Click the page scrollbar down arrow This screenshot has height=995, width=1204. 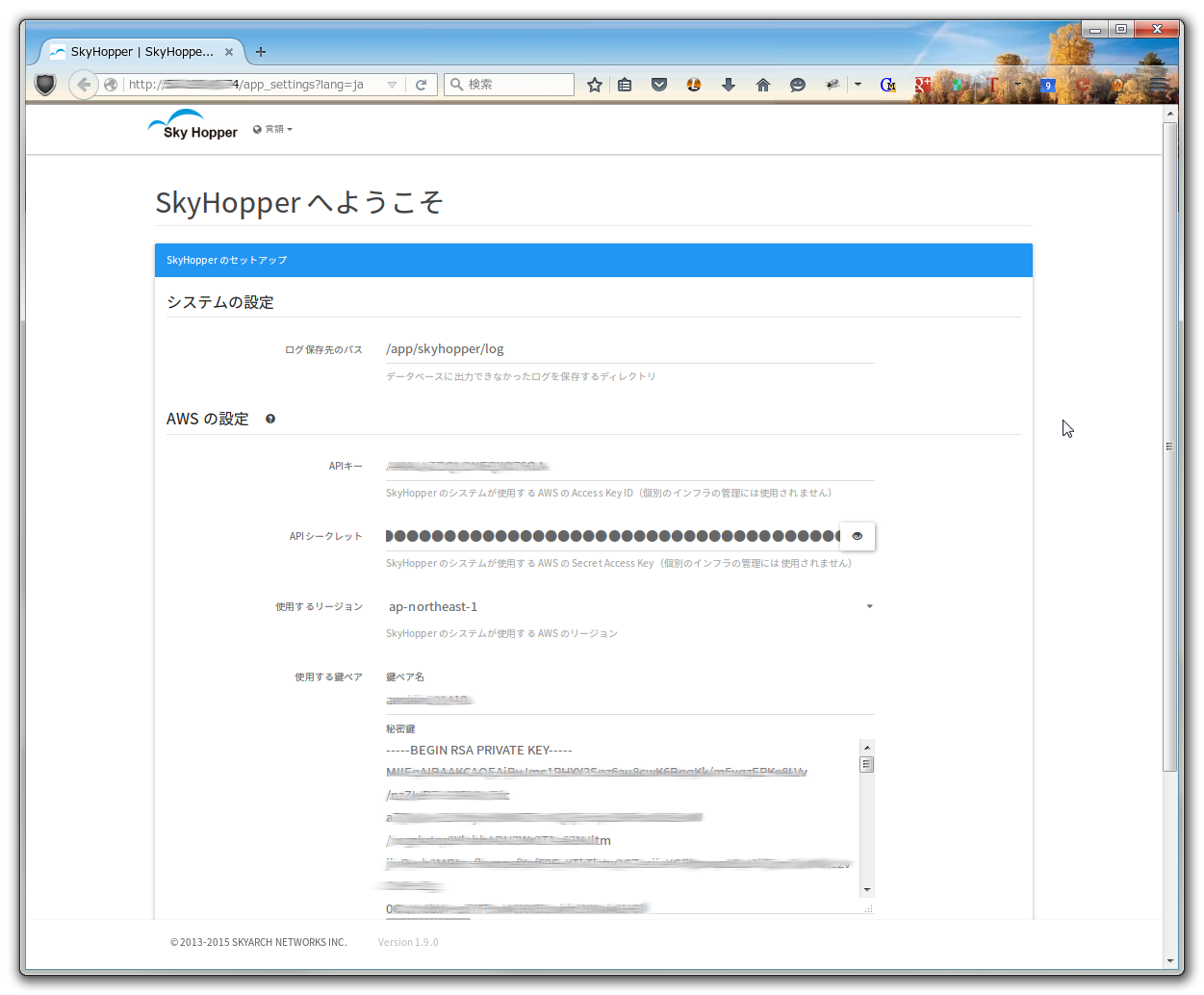point(1169,960)
